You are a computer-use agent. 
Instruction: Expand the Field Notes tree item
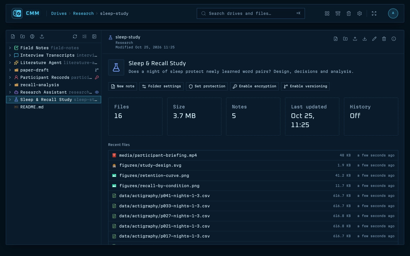(10, 48)
